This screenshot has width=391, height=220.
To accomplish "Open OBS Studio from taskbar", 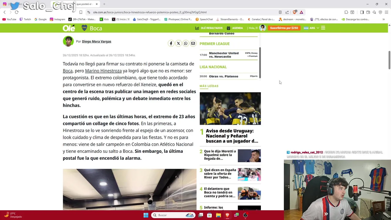I will (245, 215).
